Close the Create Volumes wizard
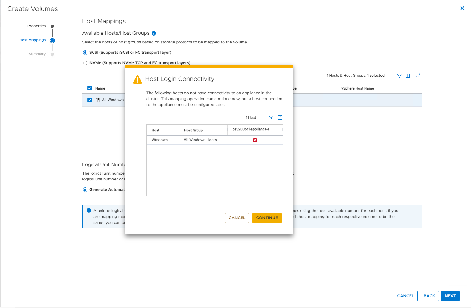The height and width of the screenshot is (308, 471). pyautogui.click(x=462, y=8)
